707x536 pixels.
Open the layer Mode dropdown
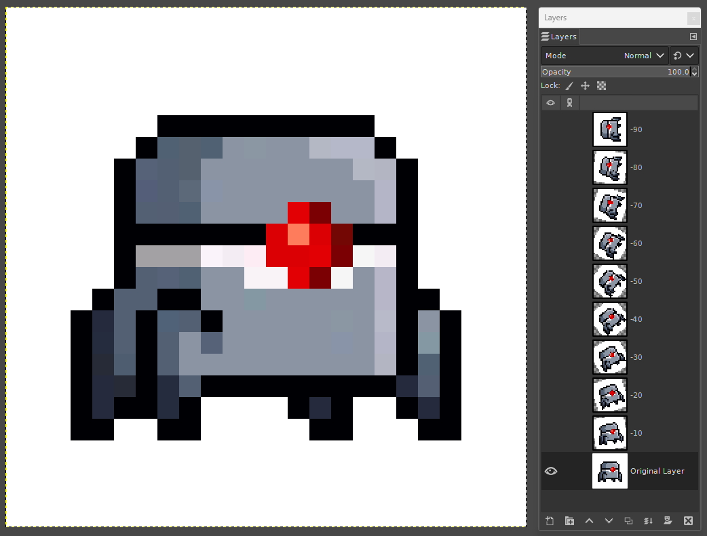coord(605,56)
